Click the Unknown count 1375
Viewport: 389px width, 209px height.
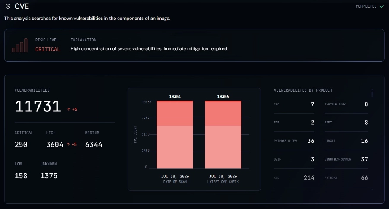49,176
